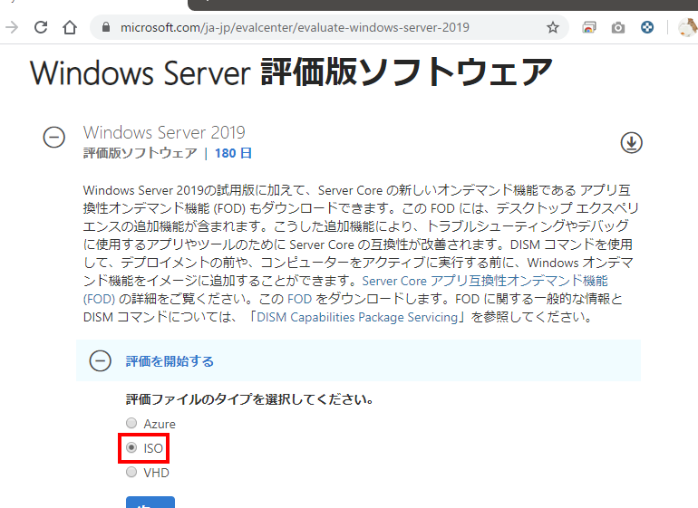Open DISM Capabilities Package Servicing link

(357, 317)
